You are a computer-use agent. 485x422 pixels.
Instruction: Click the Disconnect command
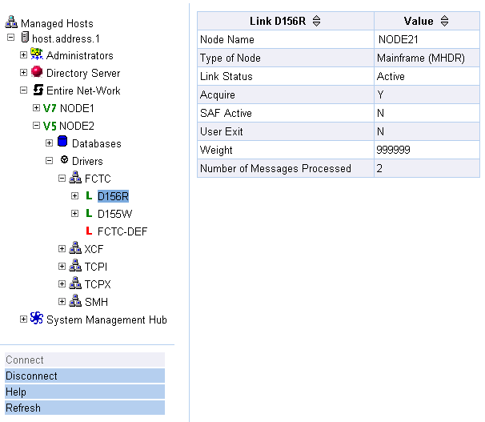31,376
